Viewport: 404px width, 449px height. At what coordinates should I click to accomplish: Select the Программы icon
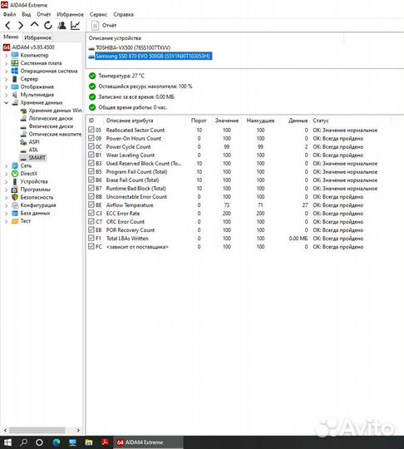point(15,190)
